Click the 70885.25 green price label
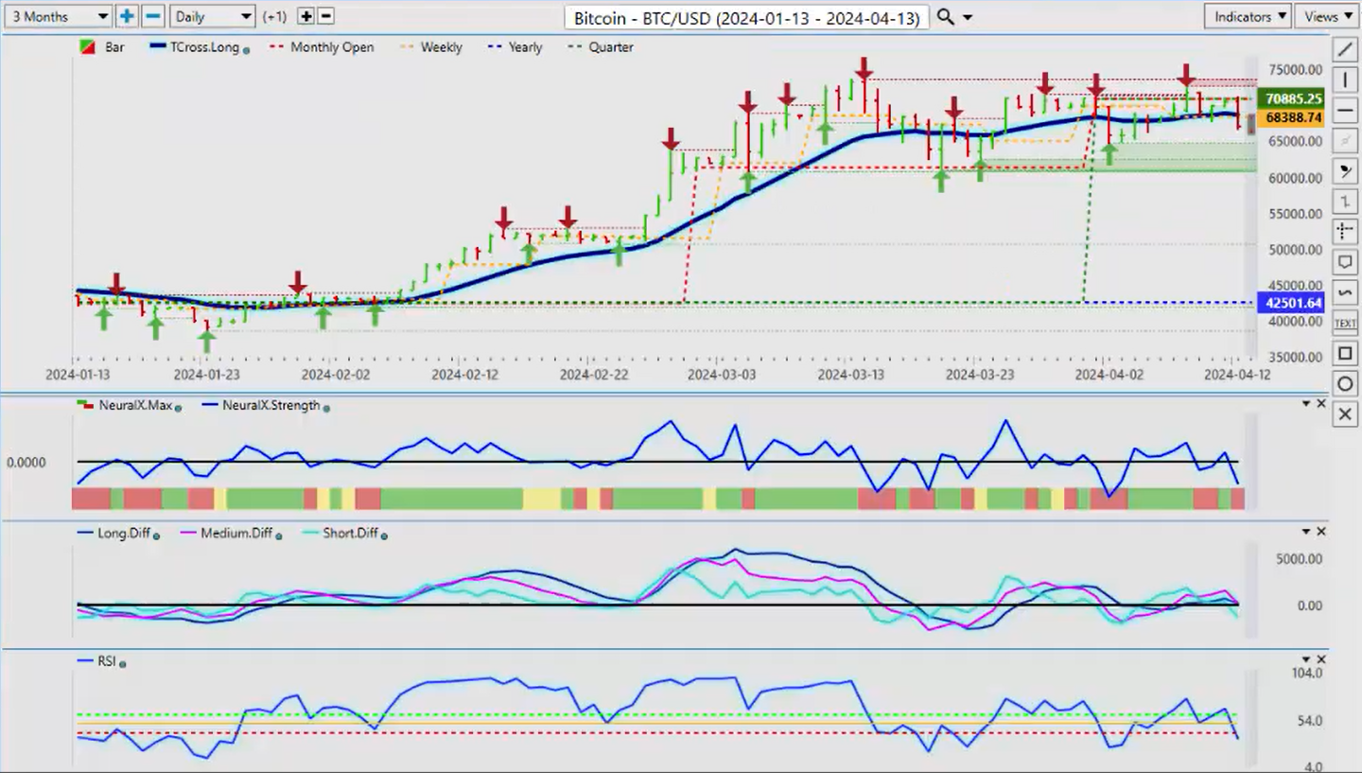The width and height of the screenshot is (1362, 773). pos(1293,98)
